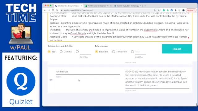Open the green square extension icon
198x111 pixels.
click(x=168, y=10)
